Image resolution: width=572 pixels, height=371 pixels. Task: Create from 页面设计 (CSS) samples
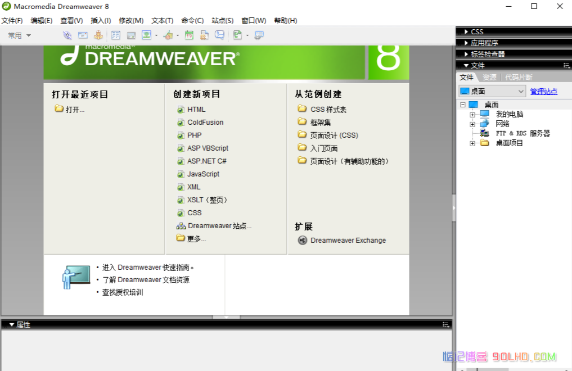coord(334,135)
